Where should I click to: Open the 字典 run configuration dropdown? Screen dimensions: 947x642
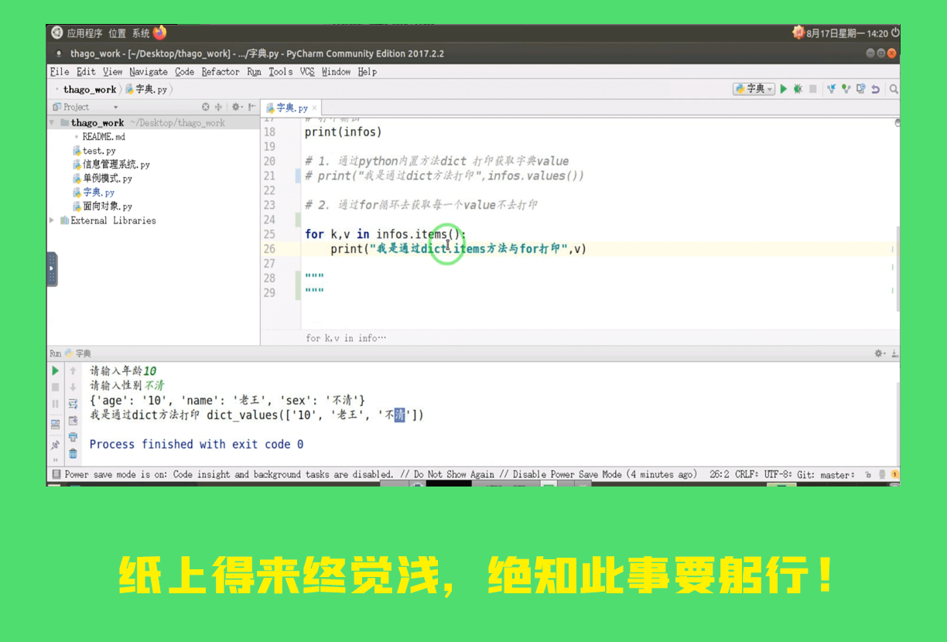point(754,89)
